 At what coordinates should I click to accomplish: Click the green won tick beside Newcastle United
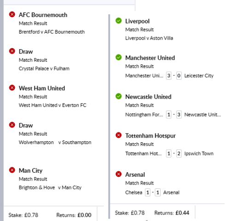[x=118, y=96]
